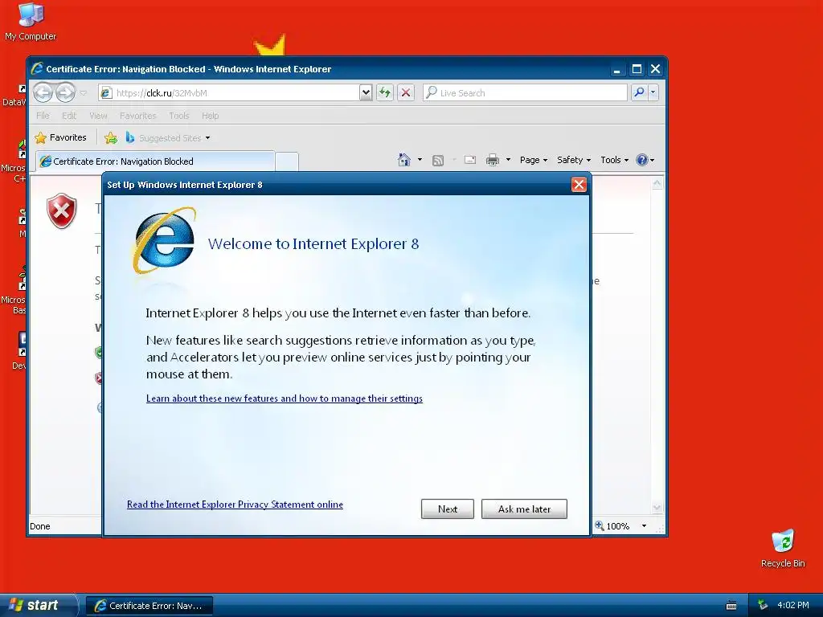Click the Print icon
Image resolution: width=823 pixels, height=617 pixels.
tap(493, 160)
